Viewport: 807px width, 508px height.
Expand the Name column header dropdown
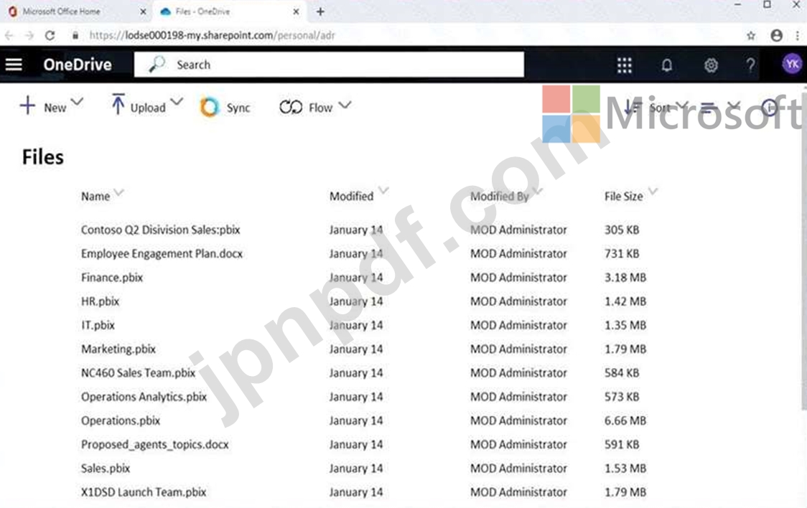pos(119,193)
